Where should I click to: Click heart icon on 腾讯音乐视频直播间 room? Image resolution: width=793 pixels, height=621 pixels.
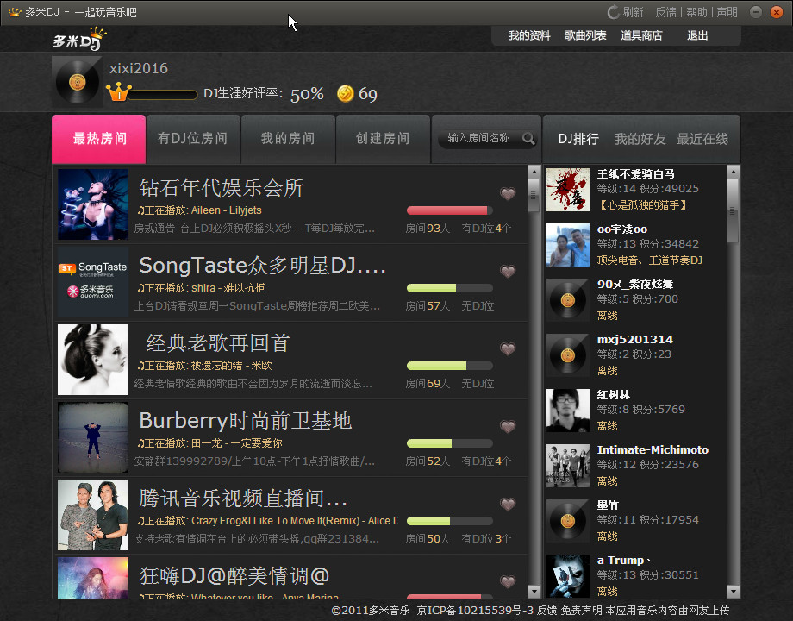click(508, 504)
